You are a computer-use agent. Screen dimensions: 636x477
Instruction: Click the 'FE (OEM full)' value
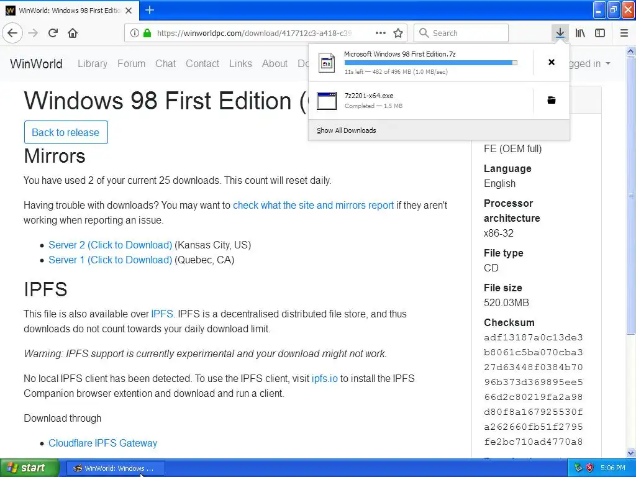[512, 149]
